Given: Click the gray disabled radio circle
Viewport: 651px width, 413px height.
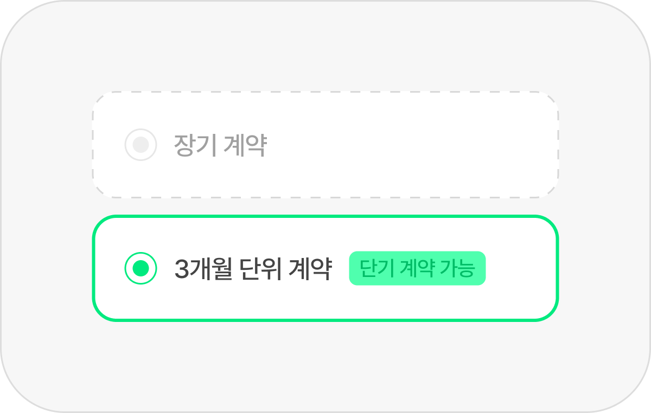Looking at the screenshot, I should (141, 145).
